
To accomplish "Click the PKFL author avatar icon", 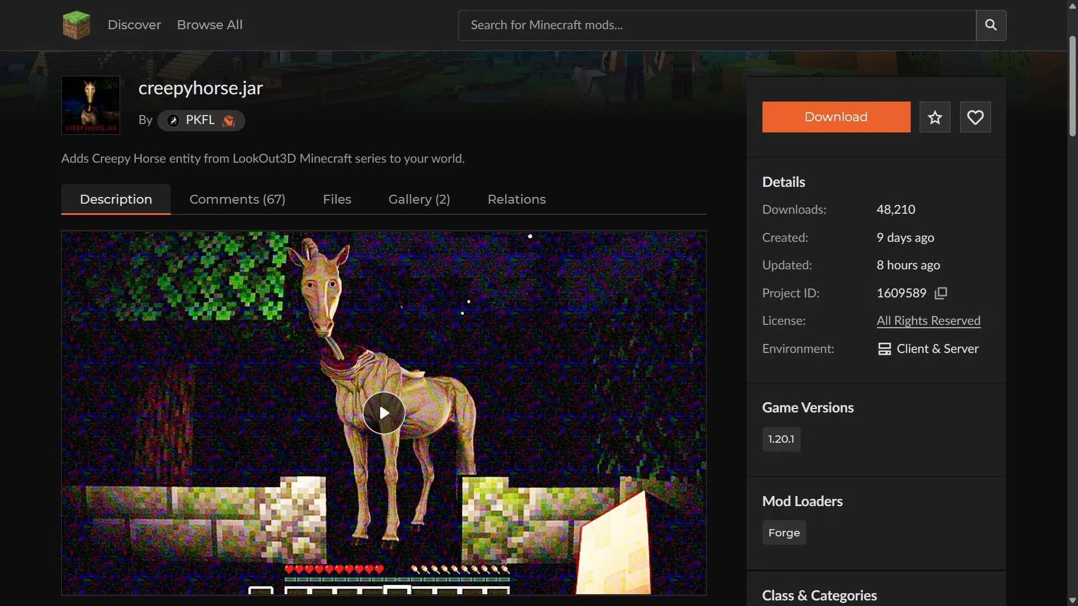I will click(173, 121).
